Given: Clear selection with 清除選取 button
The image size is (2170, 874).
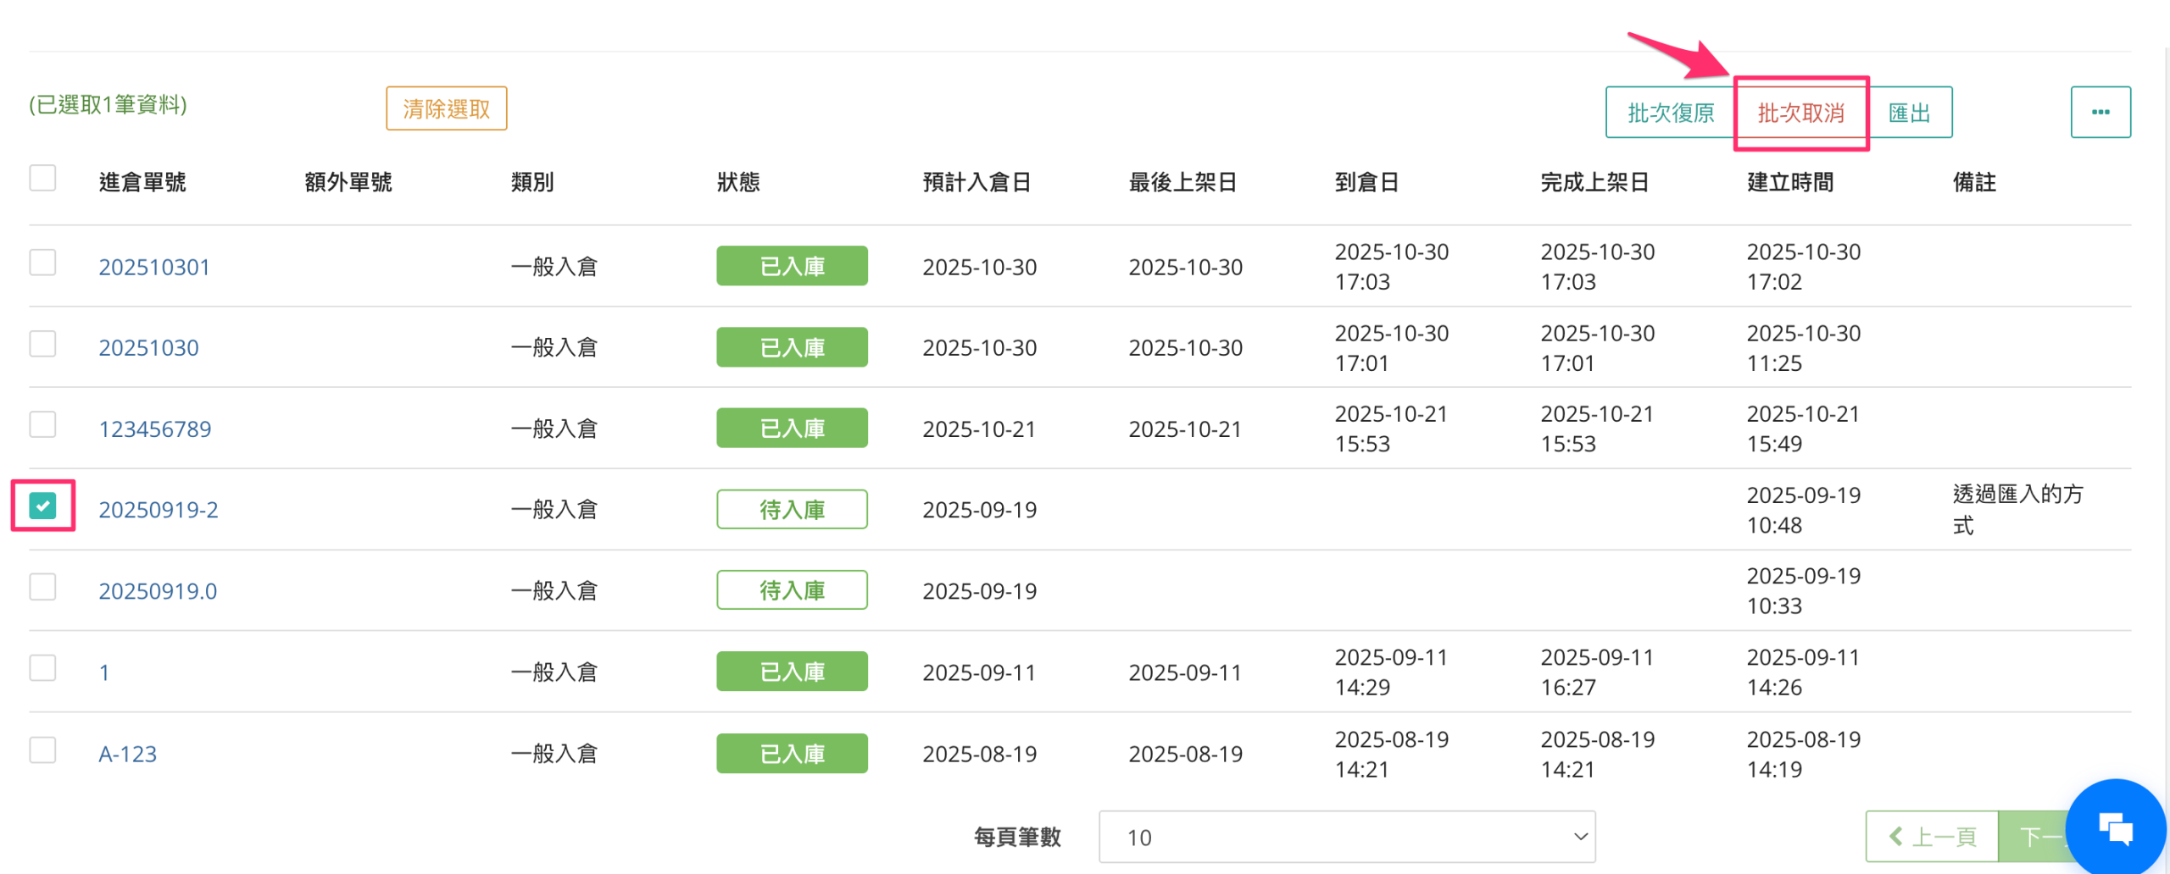Looking at the screenshot, I should coord(446,108).
